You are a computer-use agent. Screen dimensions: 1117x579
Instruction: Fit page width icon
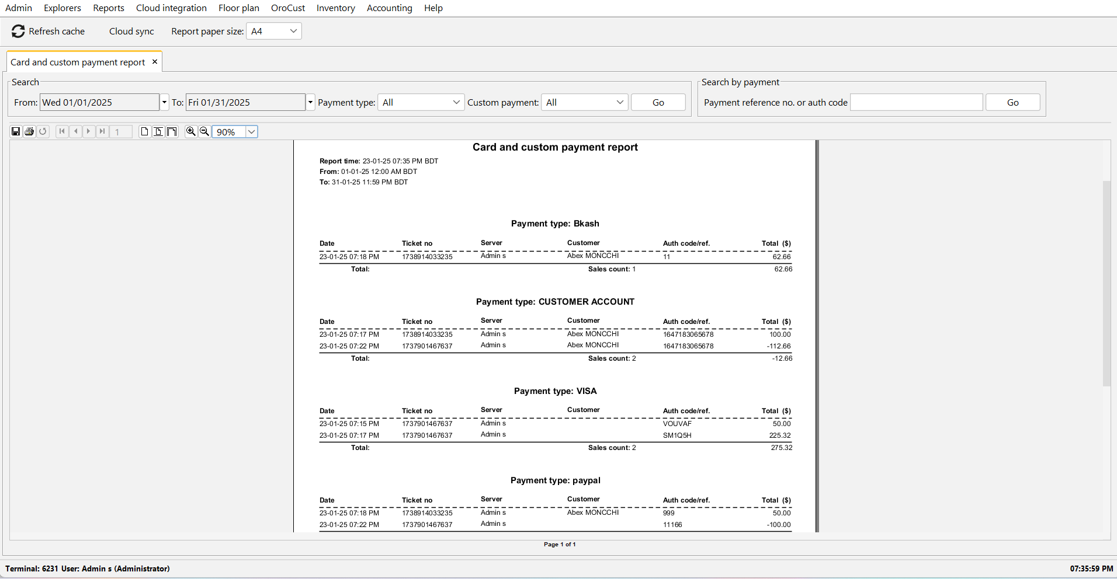[x=172, y=131]
